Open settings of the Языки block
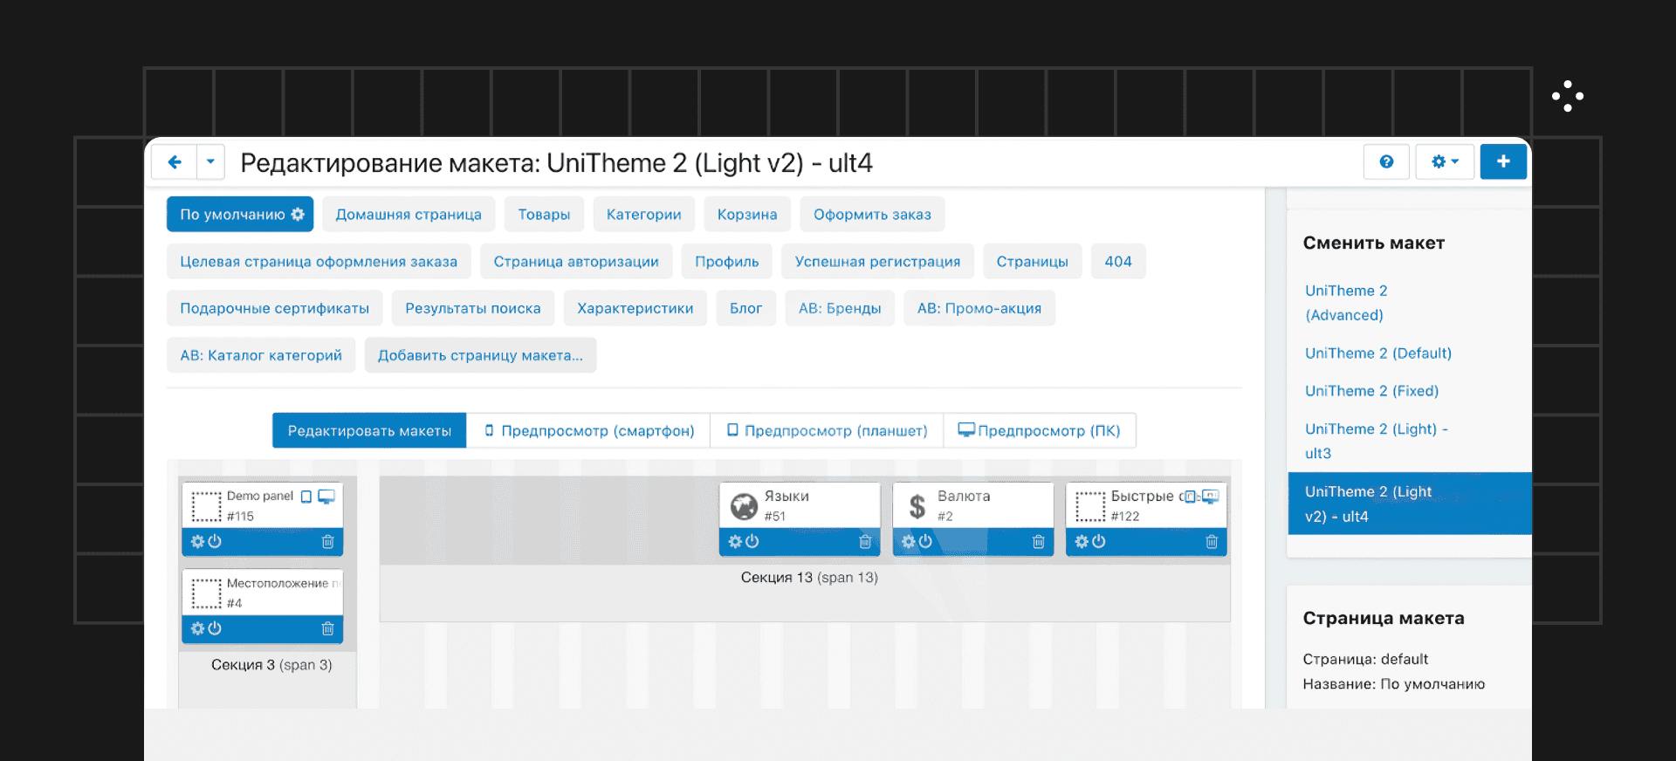Viewport: 1676px width, 761px height. click(735, 542)
